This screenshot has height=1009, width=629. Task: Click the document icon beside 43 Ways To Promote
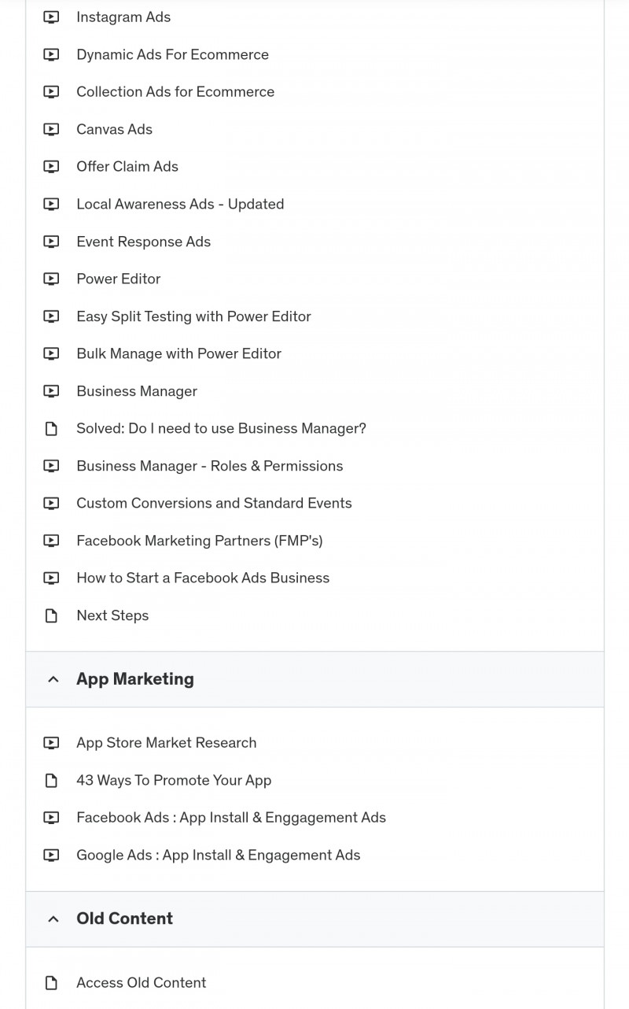pyautogui.click(x=51, y=781)
